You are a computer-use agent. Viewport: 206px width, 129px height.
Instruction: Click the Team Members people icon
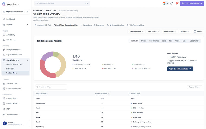pos(4,115)
